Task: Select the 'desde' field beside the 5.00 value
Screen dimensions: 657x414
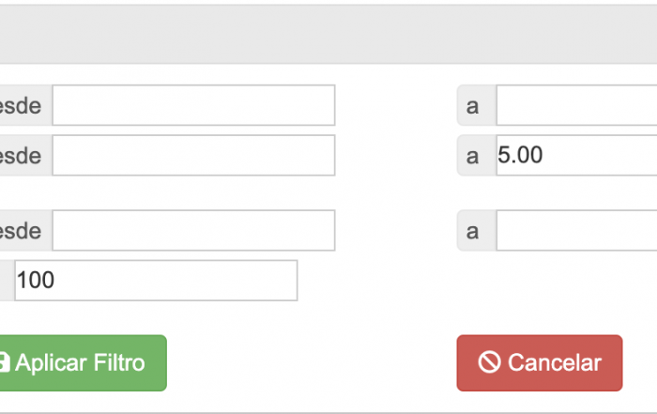Action: [x=193, y=155]
